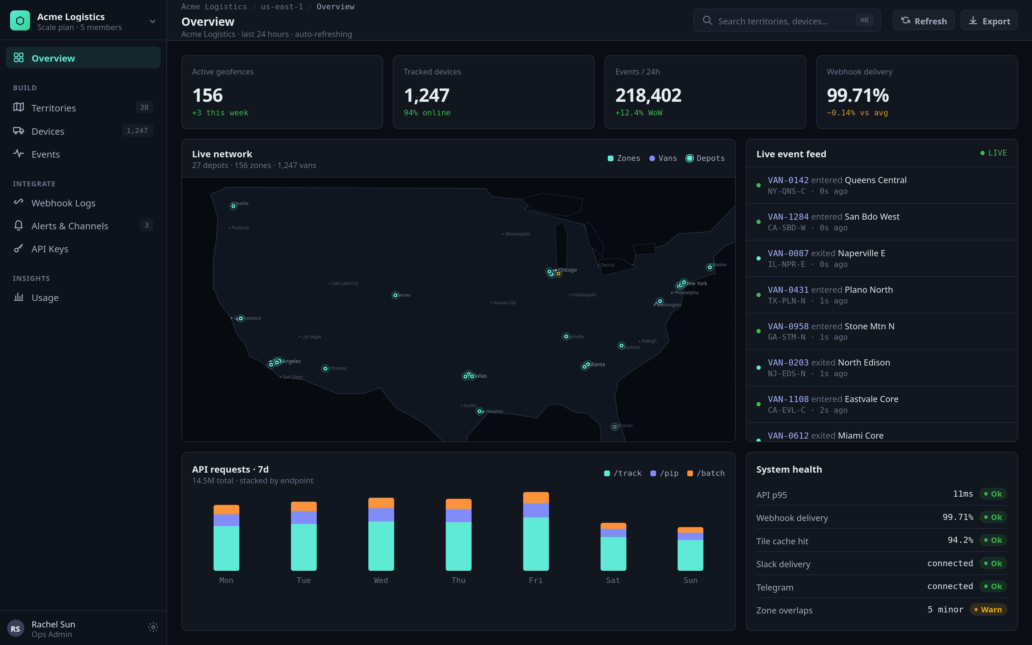Open the Active geofences card
This screenshot has width=1032, height=645.
click(x=282, y=92)
